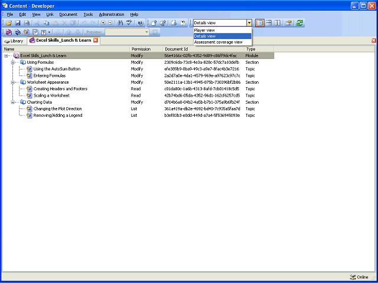This screenshot has width=378, height=283.
Task: Click the New Module purple book icon
Action: [9, 32]
